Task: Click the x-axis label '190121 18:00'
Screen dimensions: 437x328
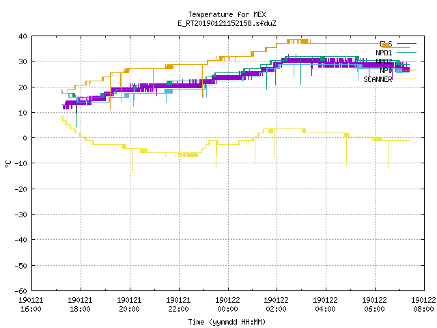Action: pyautogui.click(x=80, y=305)
